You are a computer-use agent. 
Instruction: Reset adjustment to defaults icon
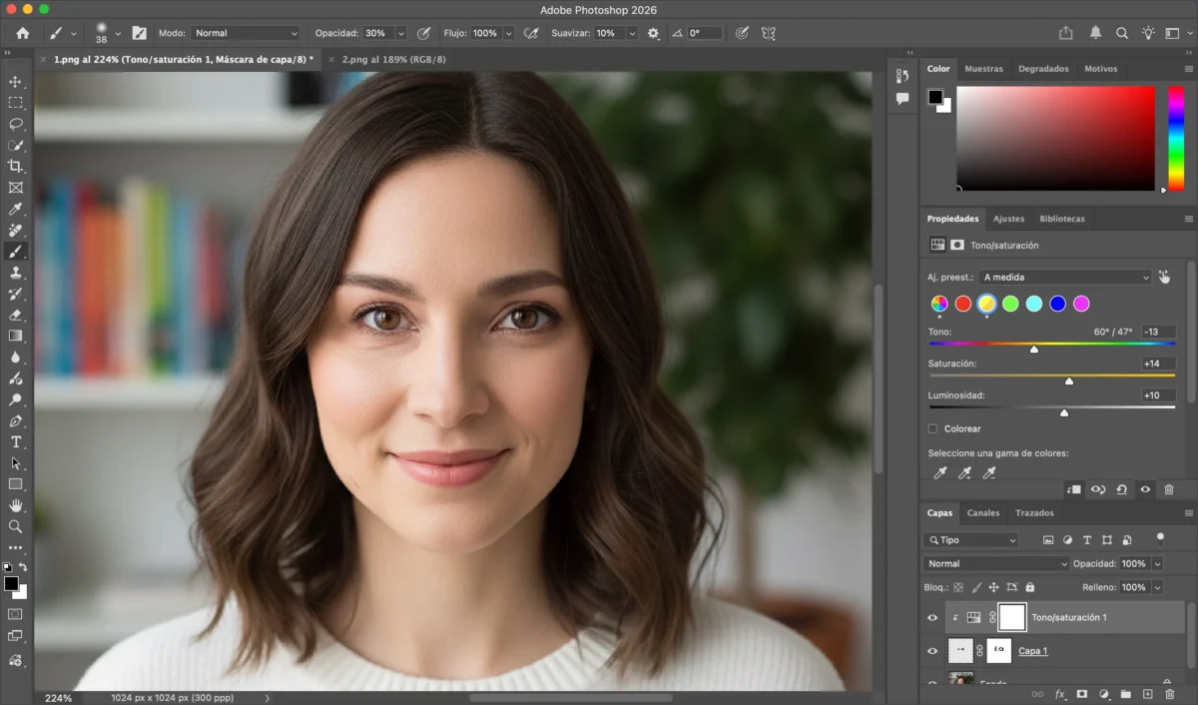(x=1121, y=489)
